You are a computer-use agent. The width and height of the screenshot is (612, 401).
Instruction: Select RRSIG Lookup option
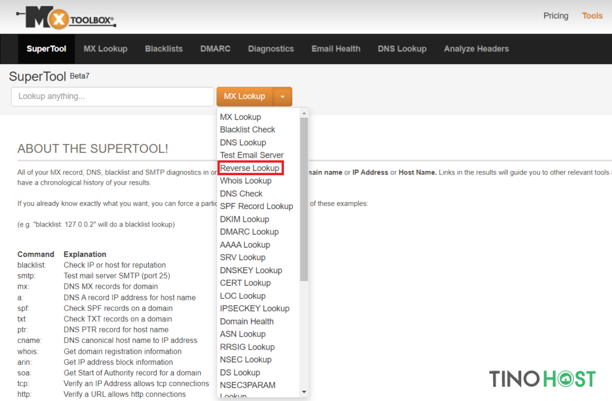[x=247, y=347]
